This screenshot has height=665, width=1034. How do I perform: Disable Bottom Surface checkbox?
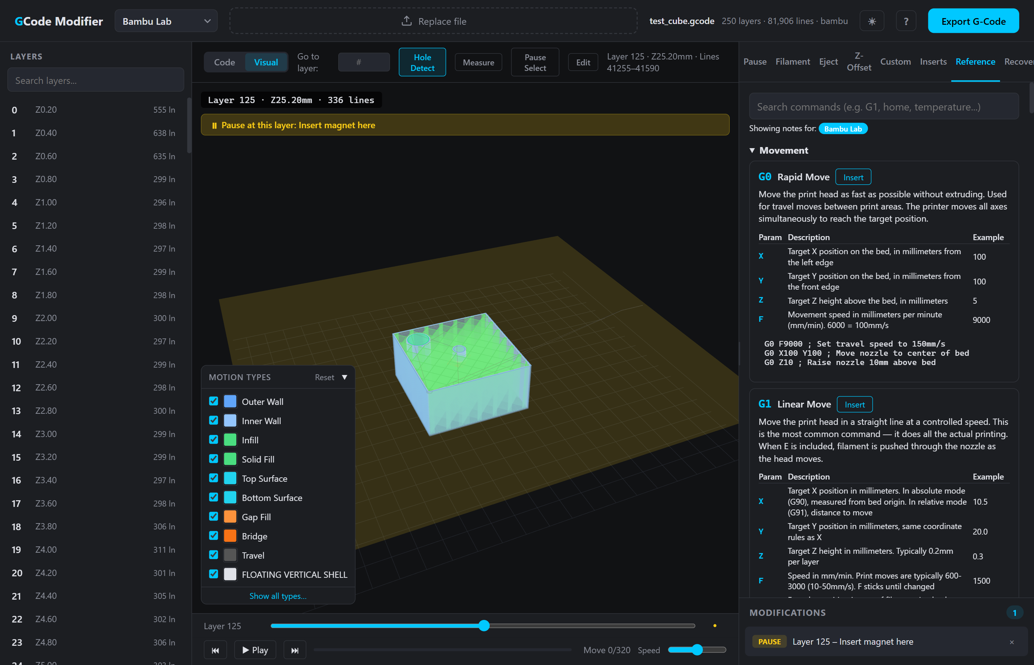(x=213, y=497)
